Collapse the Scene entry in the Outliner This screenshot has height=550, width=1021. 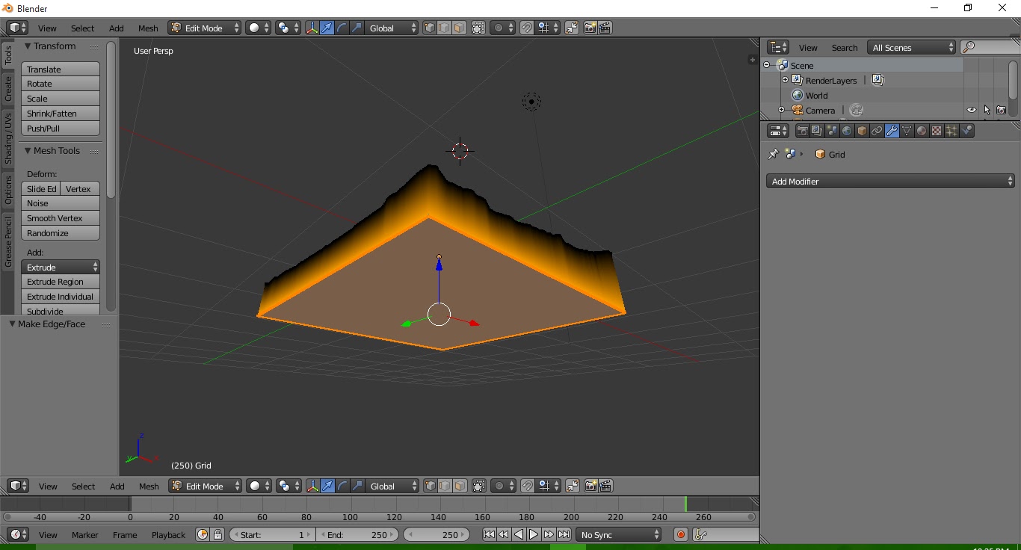coord(766,65)
